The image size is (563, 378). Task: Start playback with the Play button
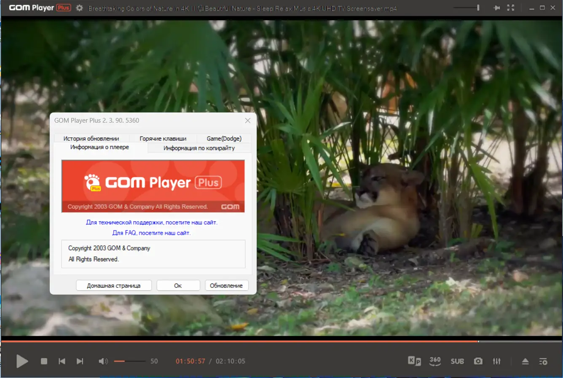click(22, 361)
